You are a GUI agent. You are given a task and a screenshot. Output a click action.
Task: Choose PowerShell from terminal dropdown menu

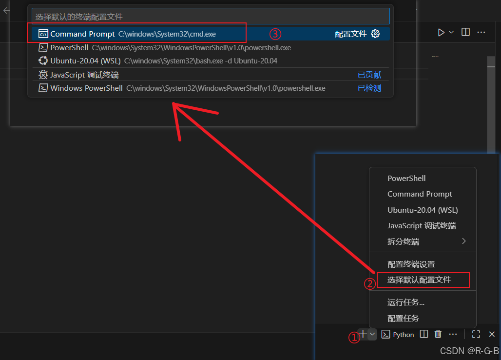pyautogui.click(x=423, y=179)
